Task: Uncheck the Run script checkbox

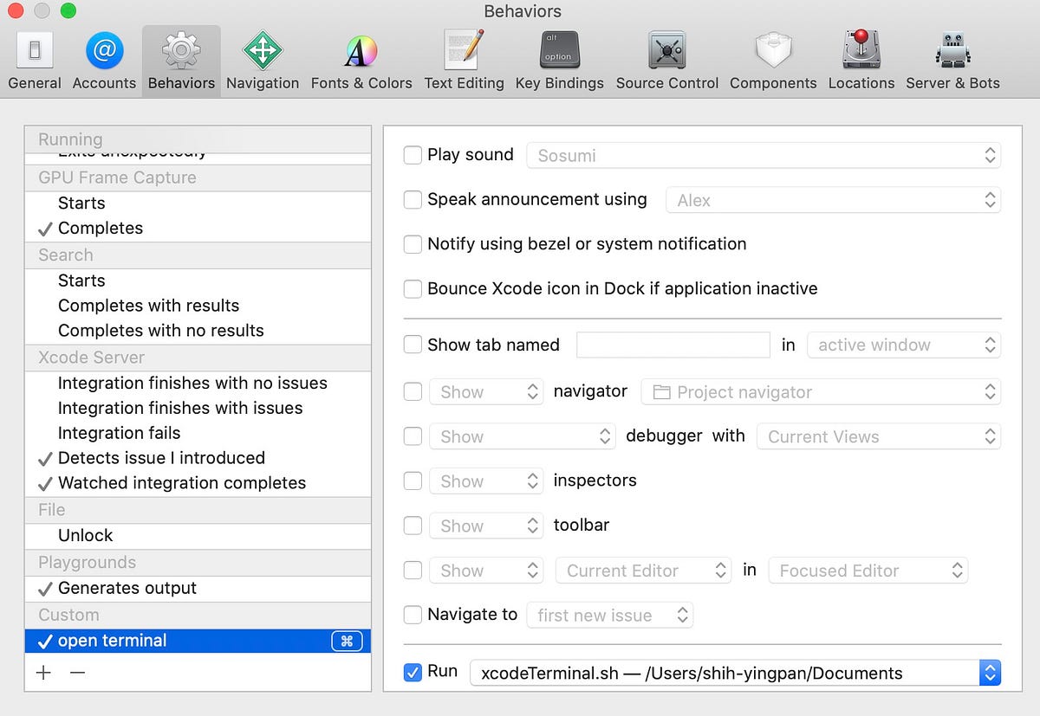Action: (413, 670)
